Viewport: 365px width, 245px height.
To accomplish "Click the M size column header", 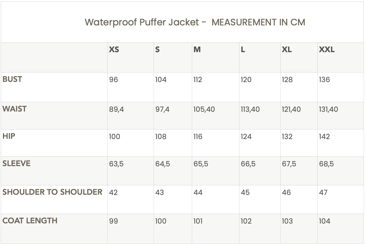I will pos(197,50).
